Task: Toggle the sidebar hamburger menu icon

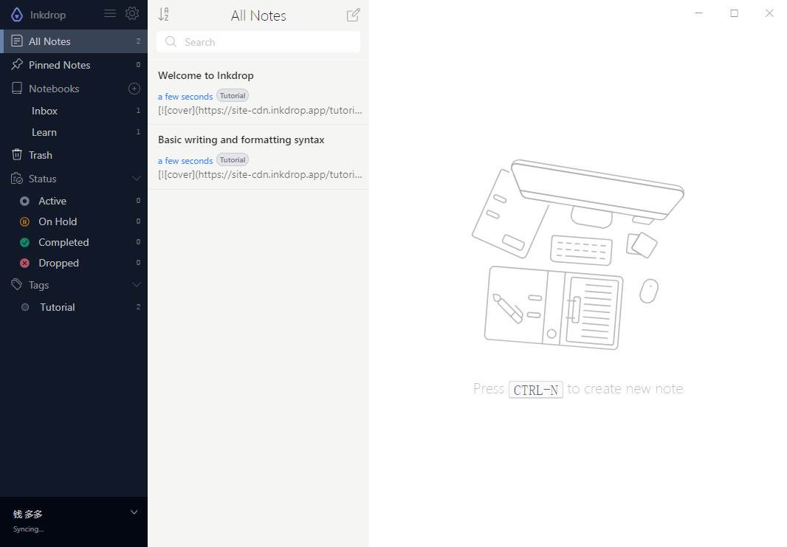Action: 110,13
